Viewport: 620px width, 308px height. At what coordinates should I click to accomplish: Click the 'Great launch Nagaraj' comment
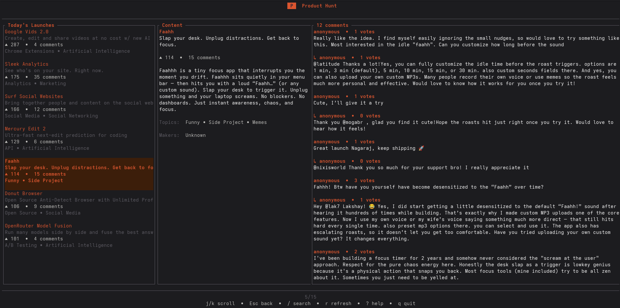[369, 148]
